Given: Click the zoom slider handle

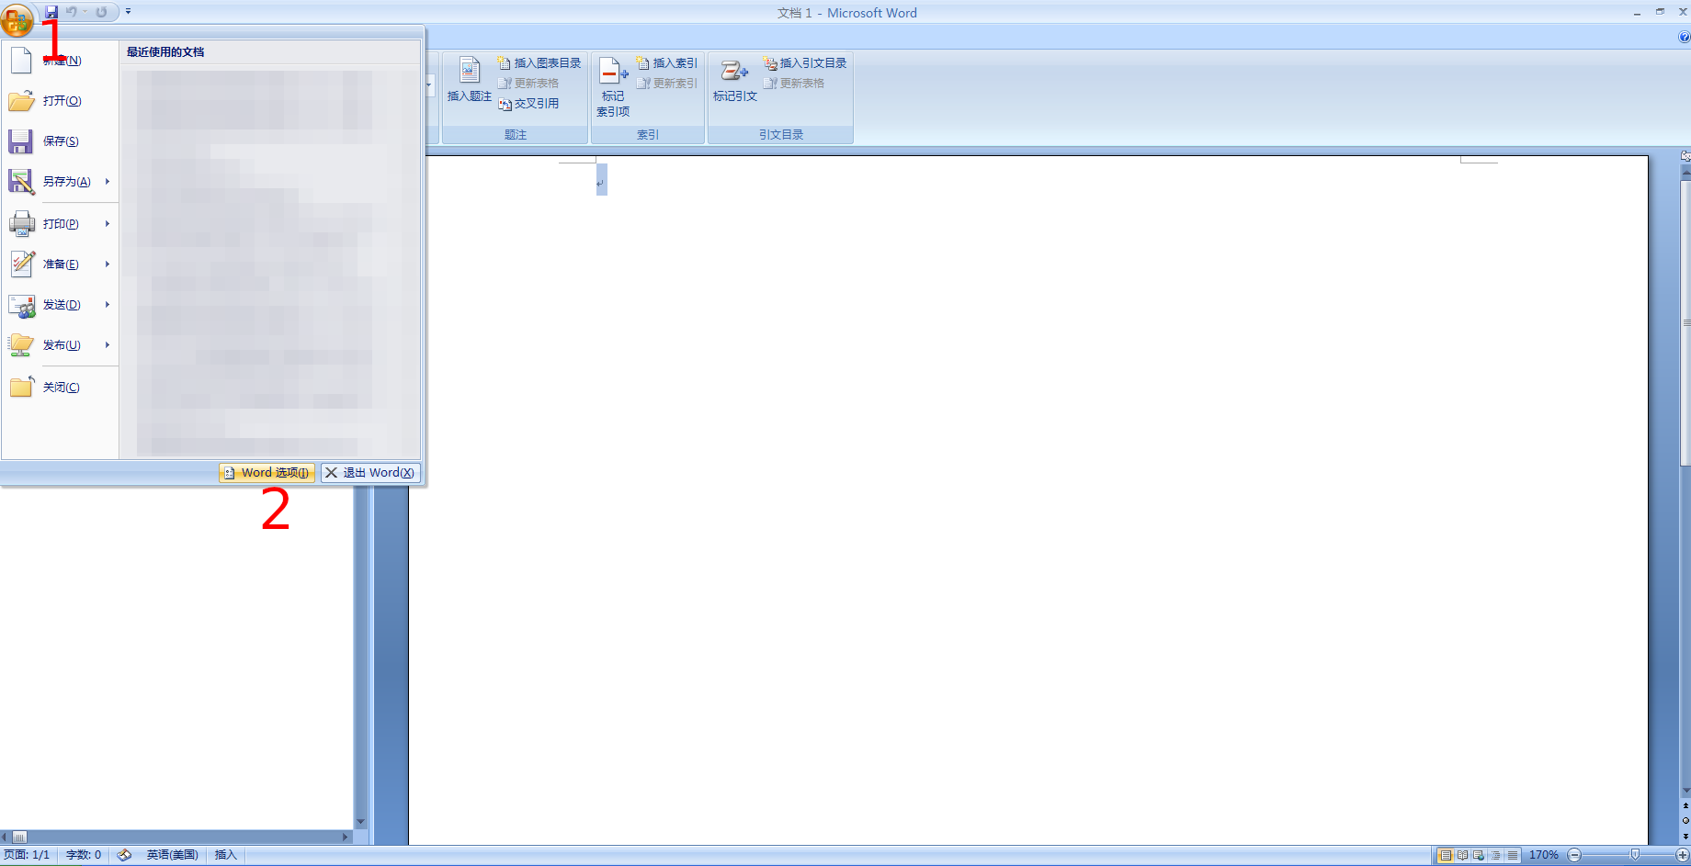Looking at the screenshot, I should [x=1635, y=855].
